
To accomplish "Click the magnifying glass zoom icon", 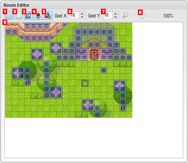I will (125, 15).
